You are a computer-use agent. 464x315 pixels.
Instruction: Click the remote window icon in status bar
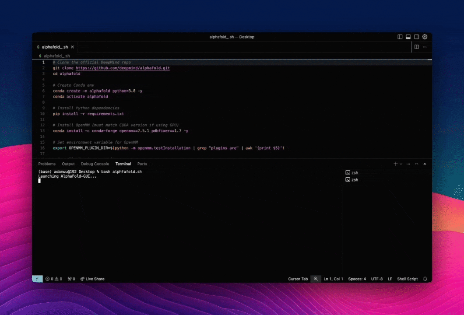[38, 279]
